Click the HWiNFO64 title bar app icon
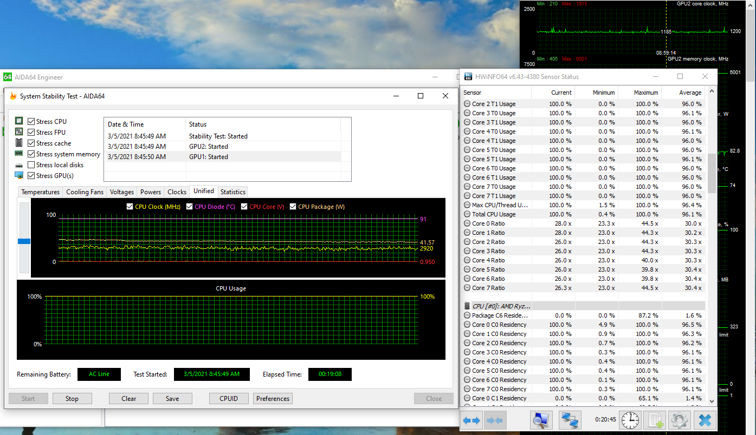 (x=468, y=77)
